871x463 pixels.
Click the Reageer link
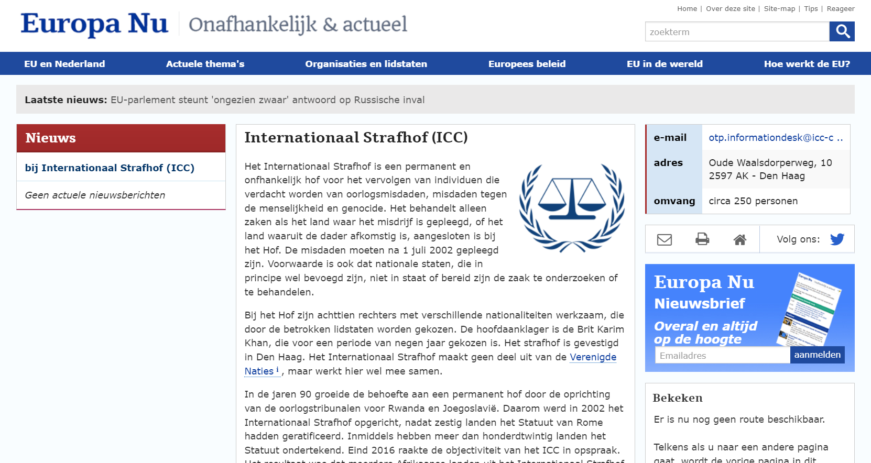(x=841, y=8)
